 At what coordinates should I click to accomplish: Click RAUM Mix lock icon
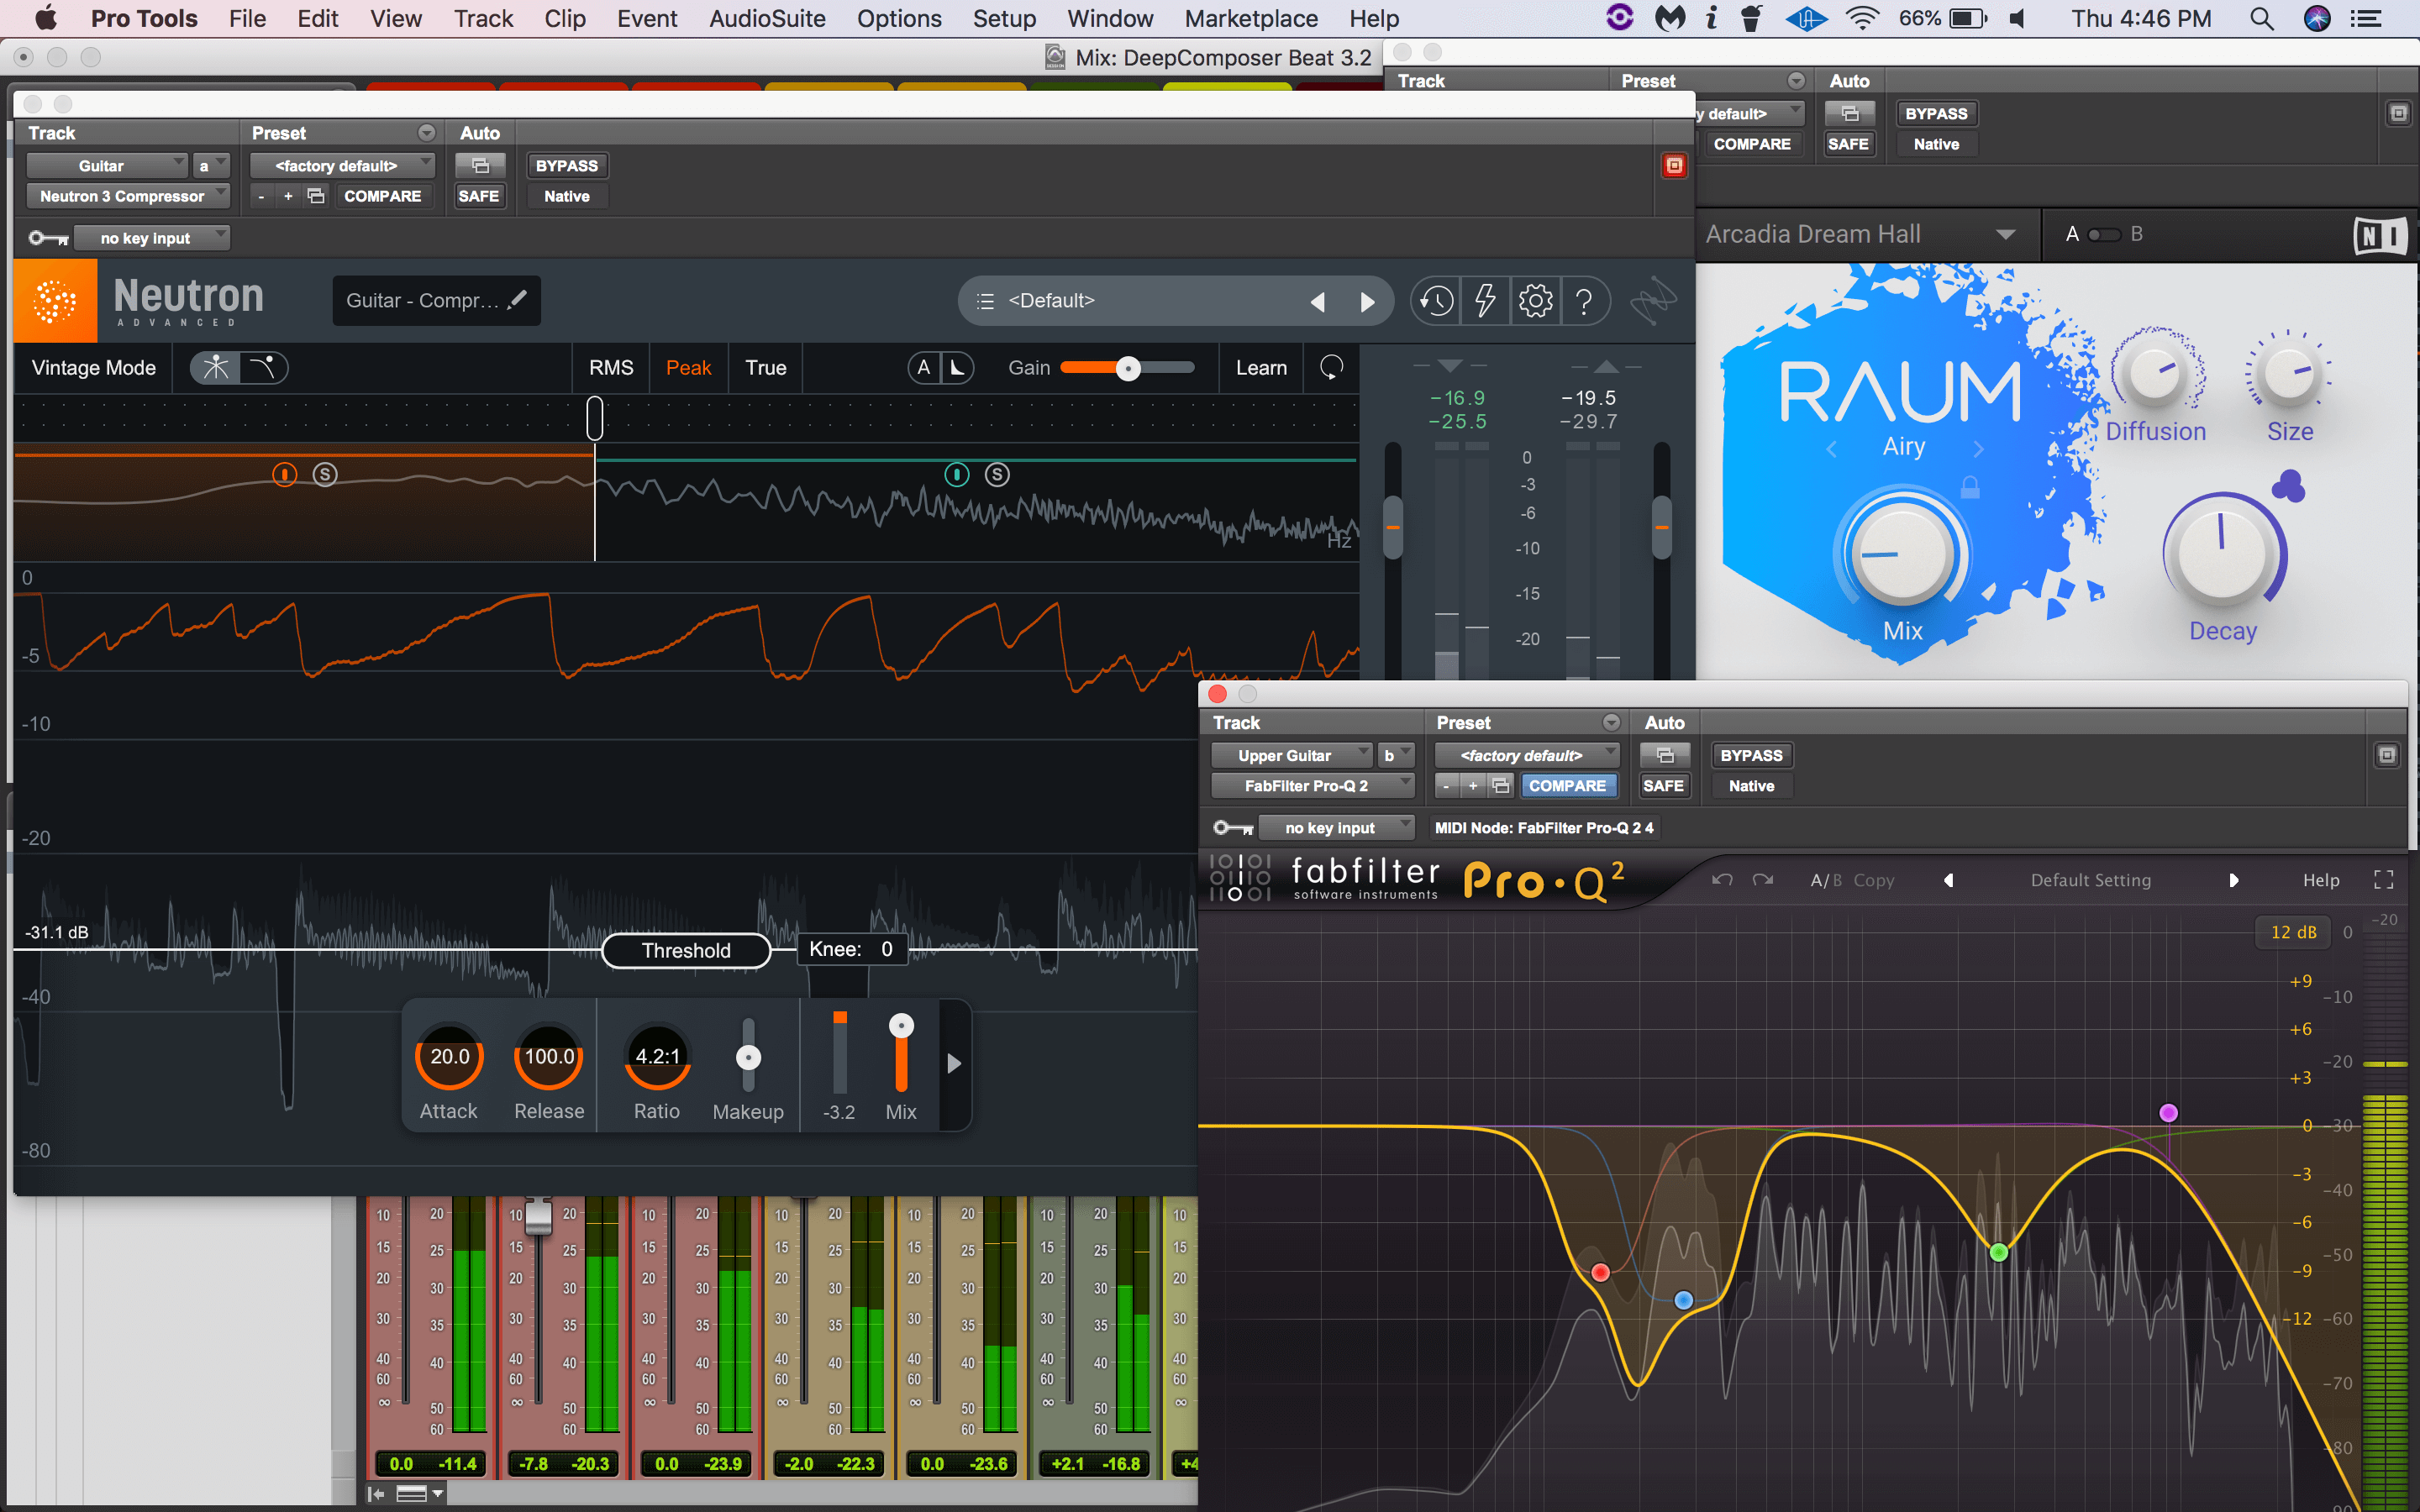(x=1969, y=487)
